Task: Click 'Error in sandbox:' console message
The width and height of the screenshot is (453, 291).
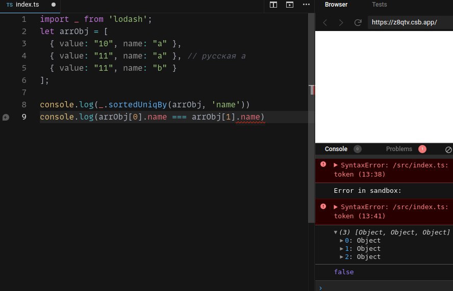Action: click(367, 191)
